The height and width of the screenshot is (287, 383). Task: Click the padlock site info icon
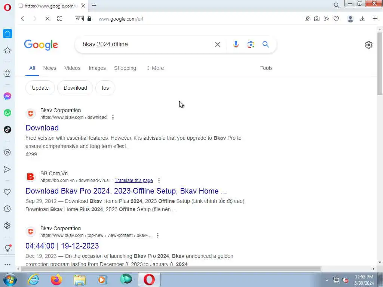click(x=89, y=19)
